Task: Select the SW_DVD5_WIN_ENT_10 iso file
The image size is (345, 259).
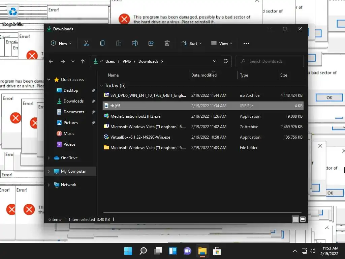Action: click(203, 95)
